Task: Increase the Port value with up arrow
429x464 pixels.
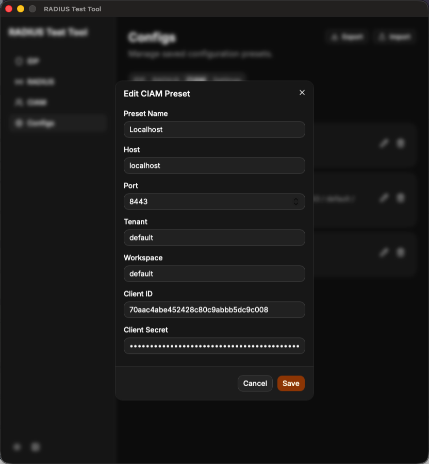Action: [x=295, y=199]
